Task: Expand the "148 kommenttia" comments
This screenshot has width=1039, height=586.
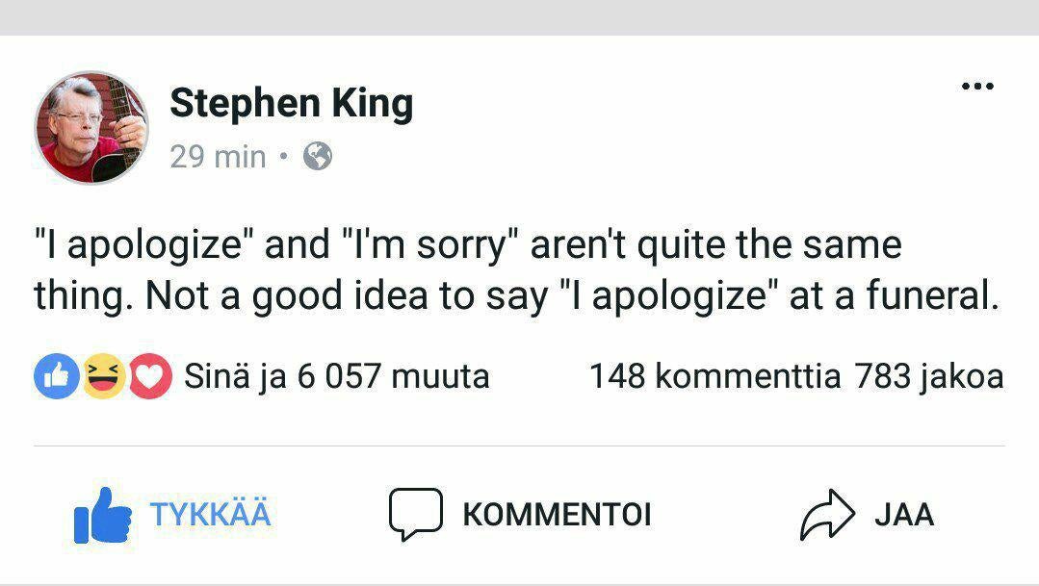Action: tap(714, 375)
